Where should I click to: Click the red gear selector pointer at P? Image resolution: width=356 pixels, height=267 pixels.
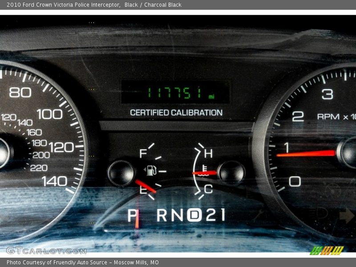click(137, 218)
